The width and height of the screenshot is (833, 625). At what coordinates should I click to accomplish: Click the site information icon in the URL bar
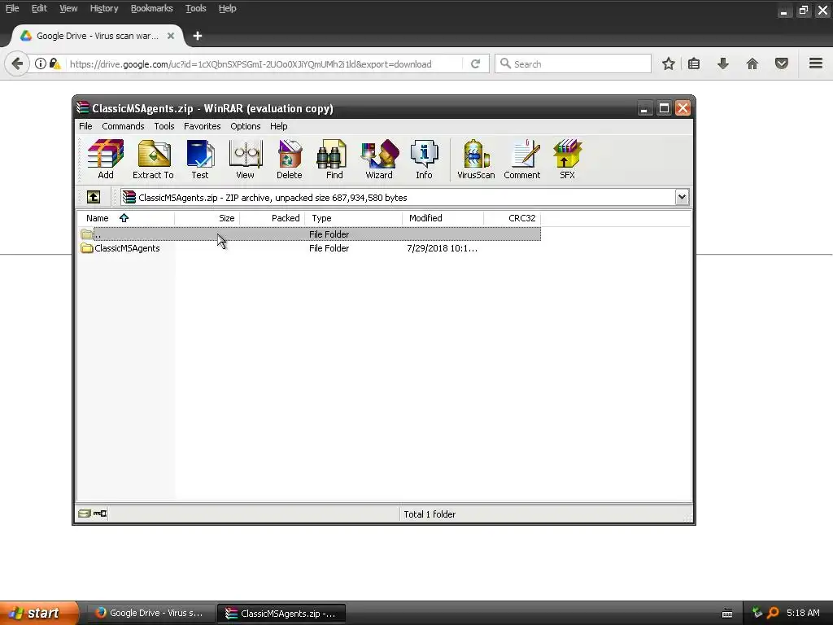tap(41, 63)
